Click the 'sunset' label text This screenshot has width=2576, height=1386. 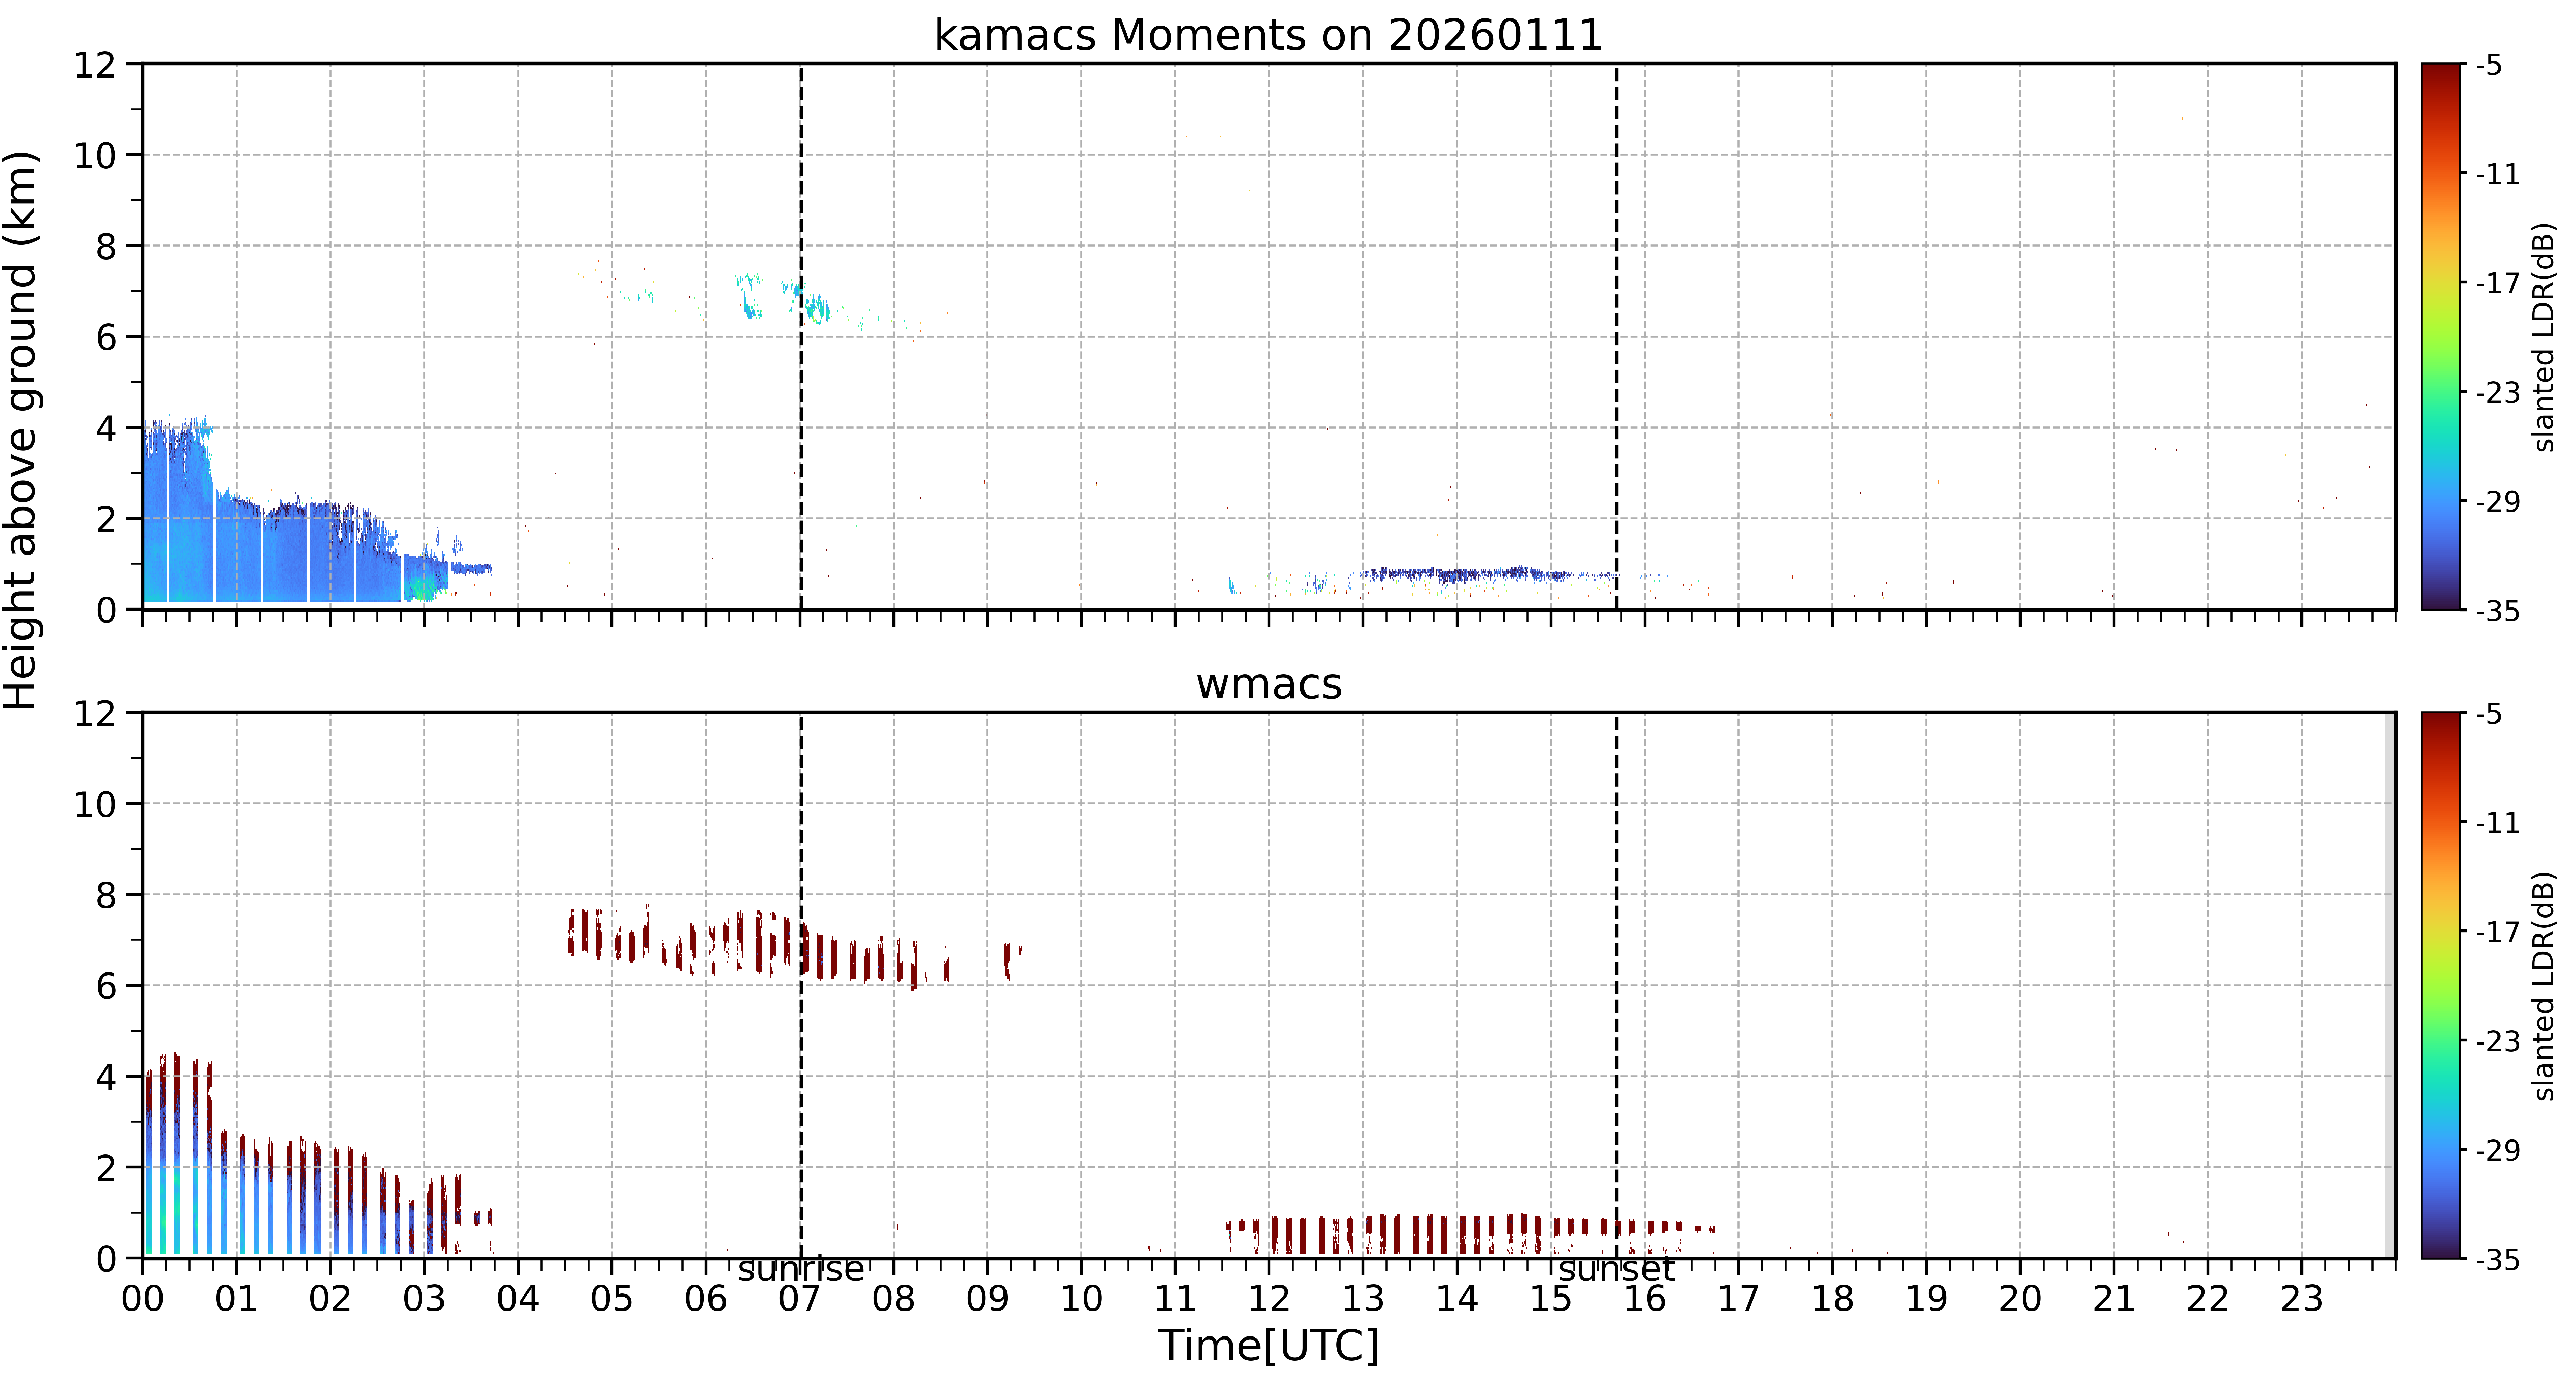tap(1616, 1270)
